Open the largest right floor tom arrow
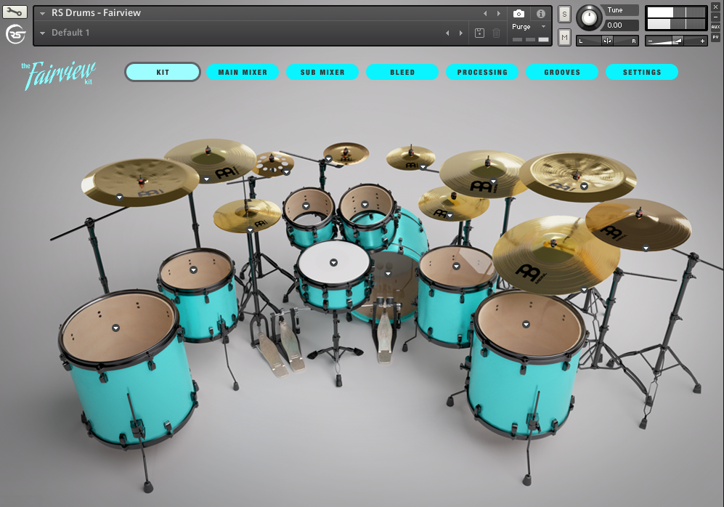 [x=526, y=325]
